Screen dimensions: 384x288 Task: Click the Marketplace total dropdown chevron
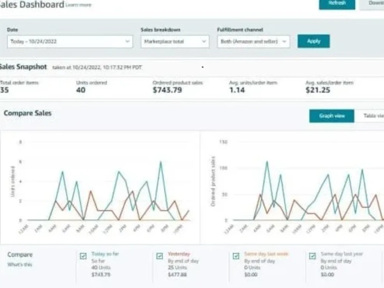204,41
